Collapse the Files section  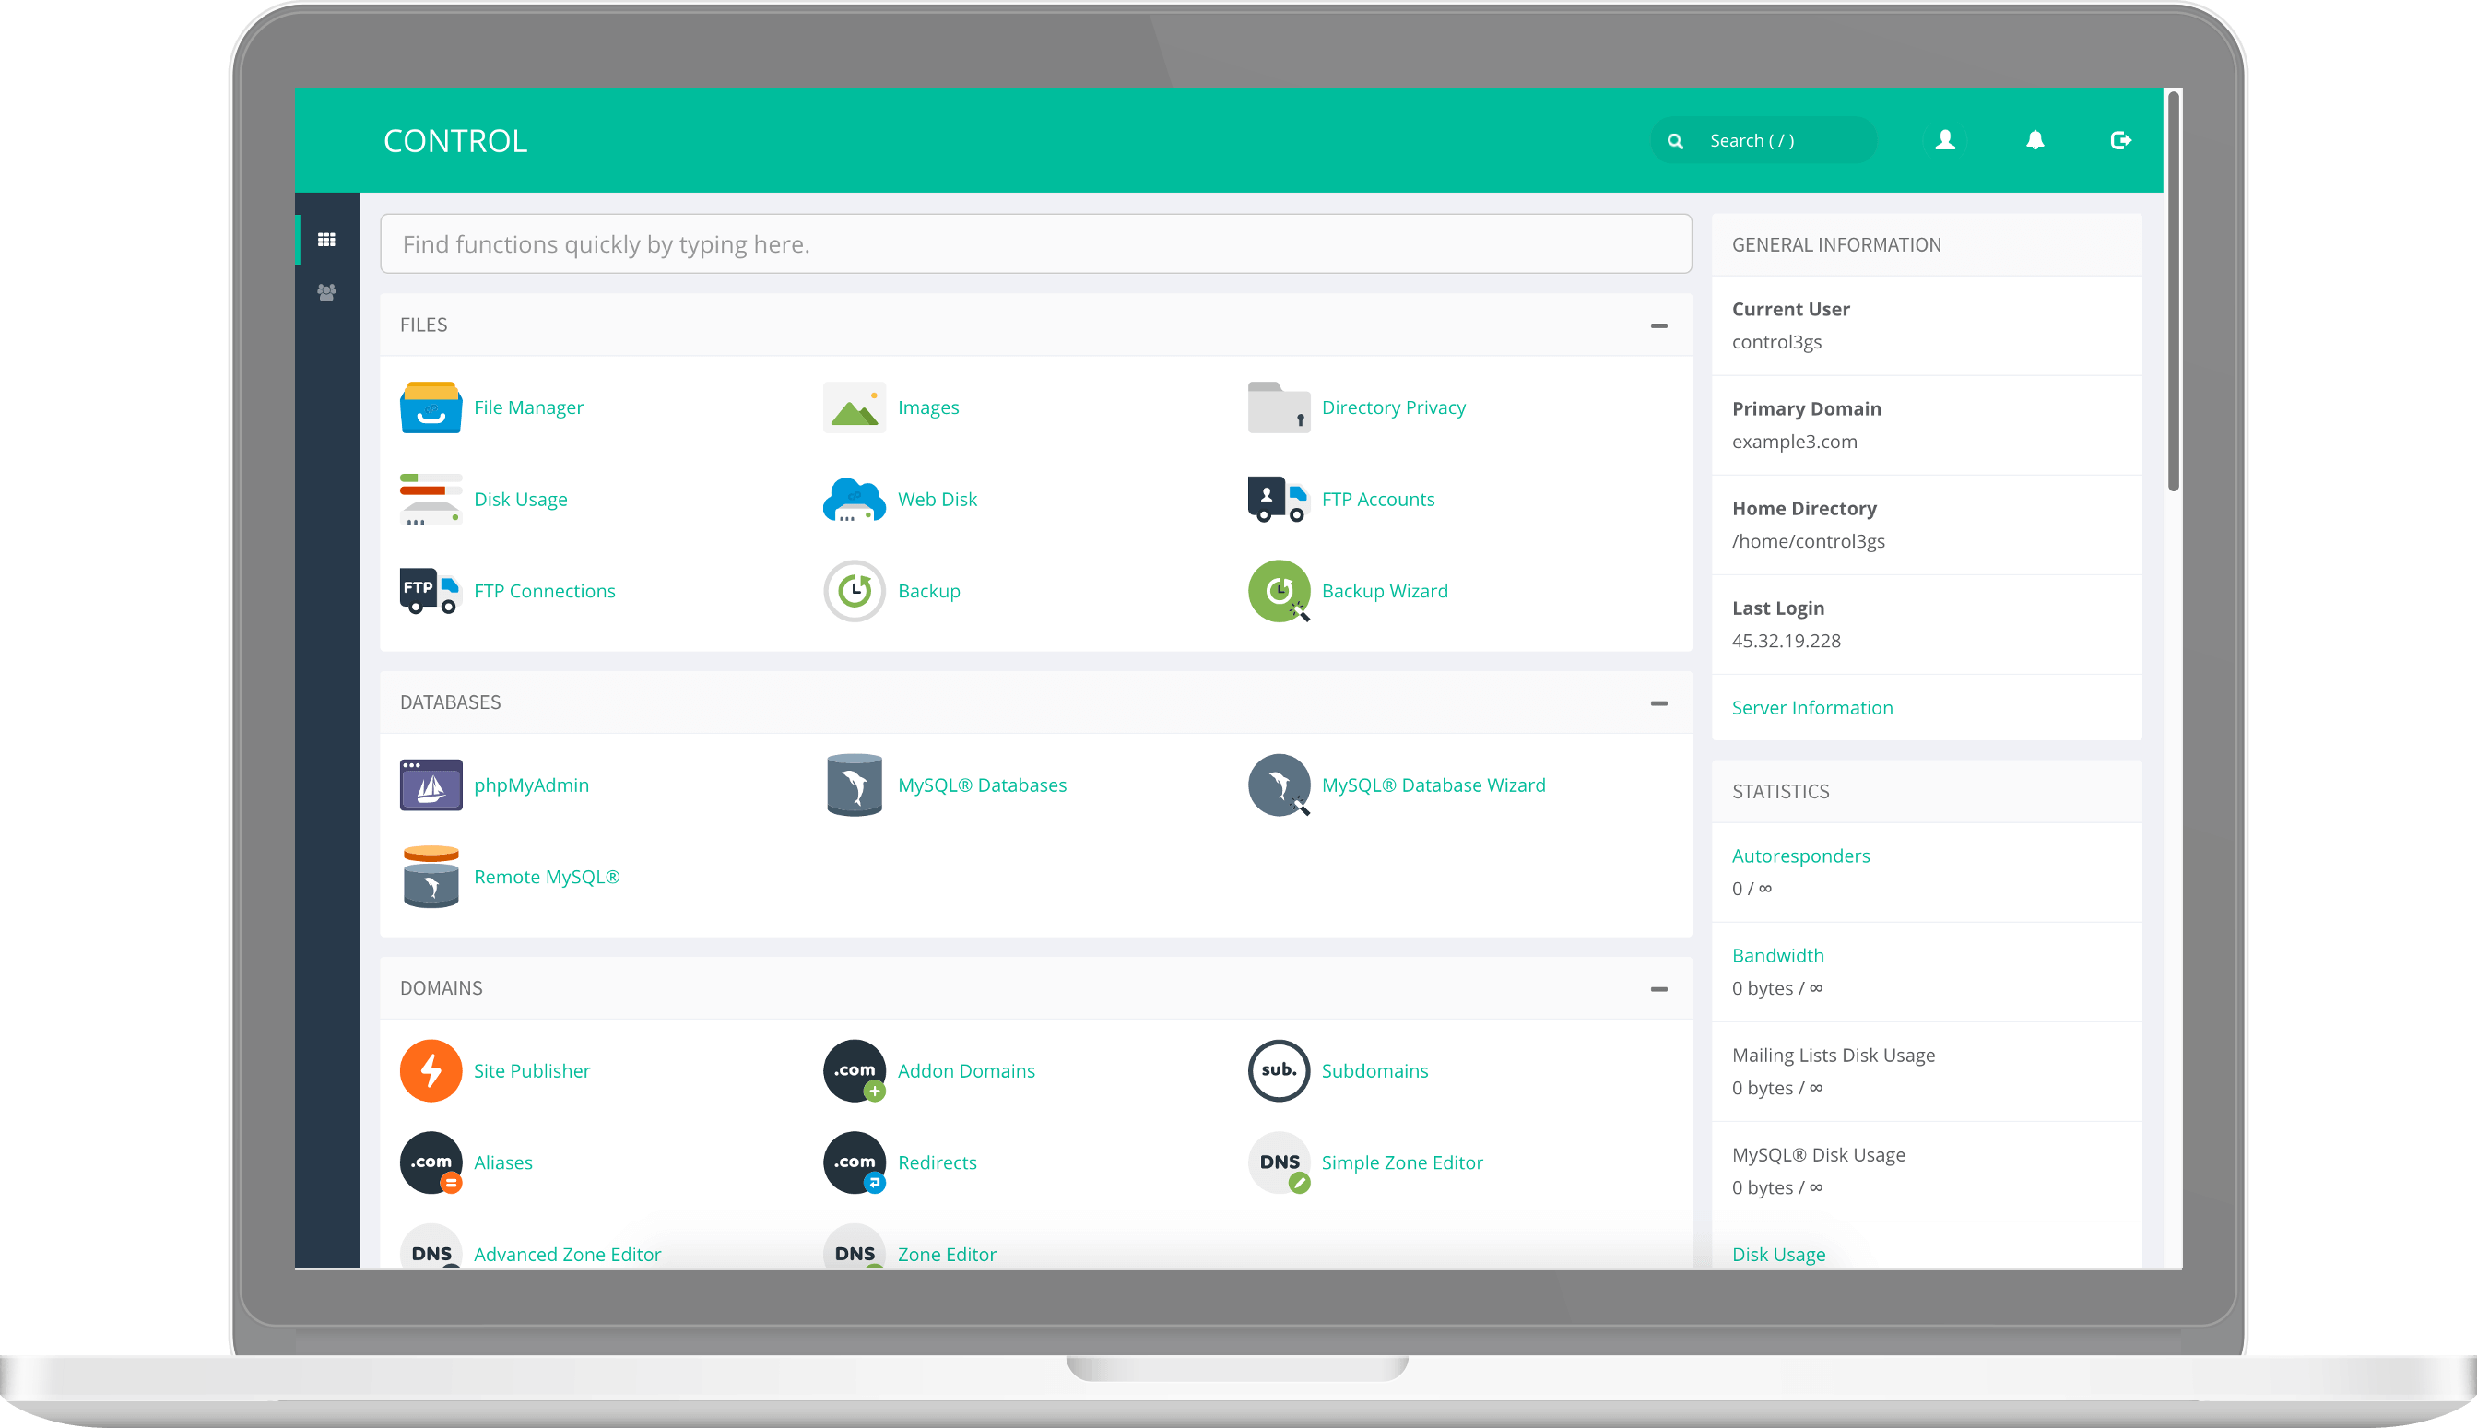click(x=1658, y=325)
